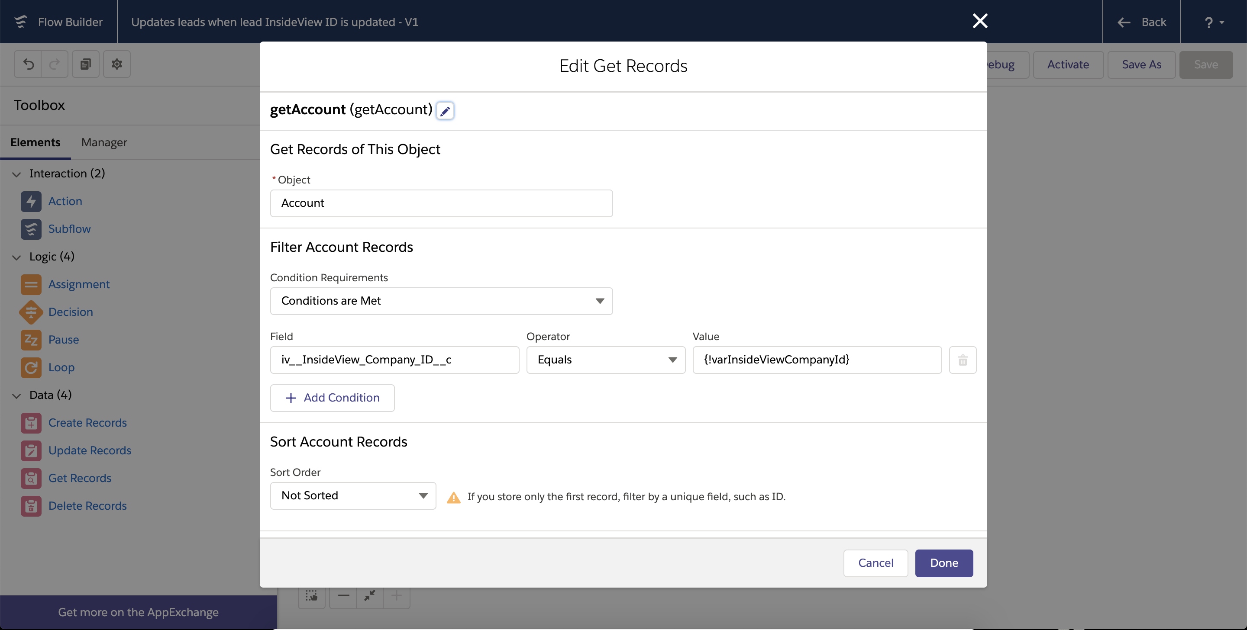Delete the condition row with trash icon
This screenshot has width=1247, height=630.
pos(963,360)
